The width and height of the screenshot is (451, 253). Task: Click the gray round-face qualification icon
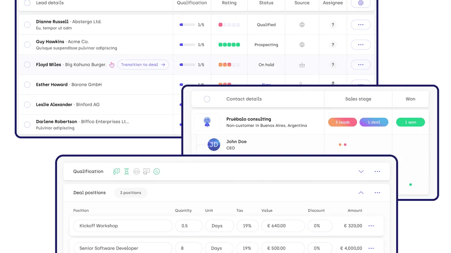click(x=136, y=171)
